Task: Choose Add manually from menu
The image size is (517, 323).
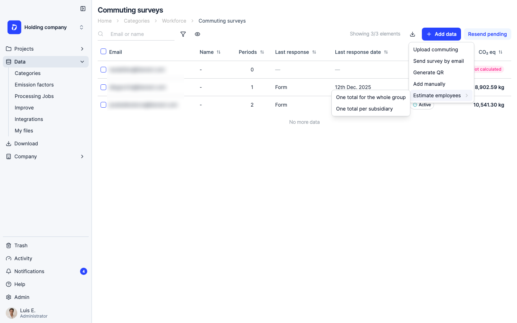Action: 441,84
